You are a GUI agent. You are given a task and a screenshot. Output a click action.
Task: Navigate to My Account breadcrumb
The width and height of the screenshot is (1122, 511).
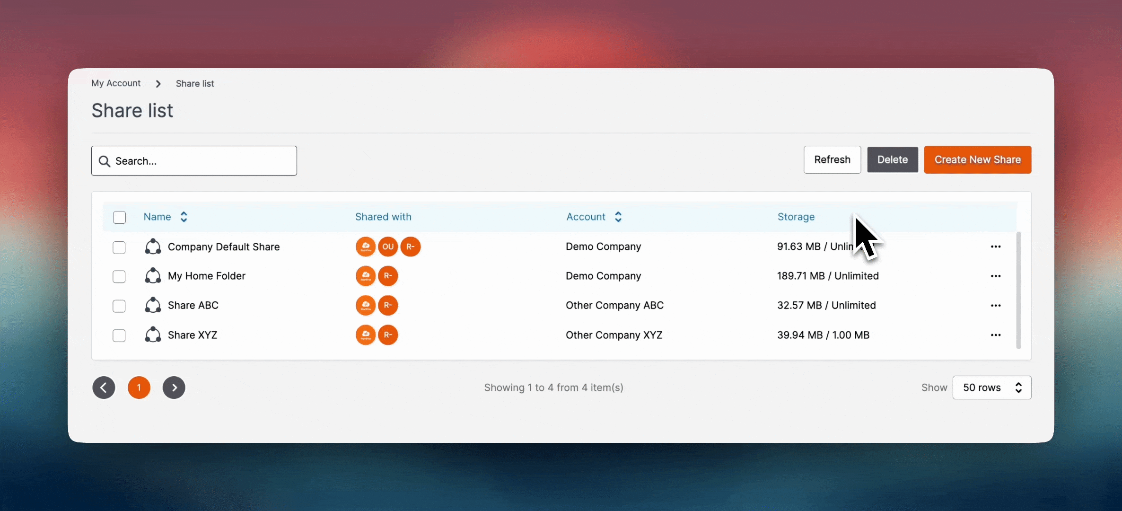click(116, 83)
